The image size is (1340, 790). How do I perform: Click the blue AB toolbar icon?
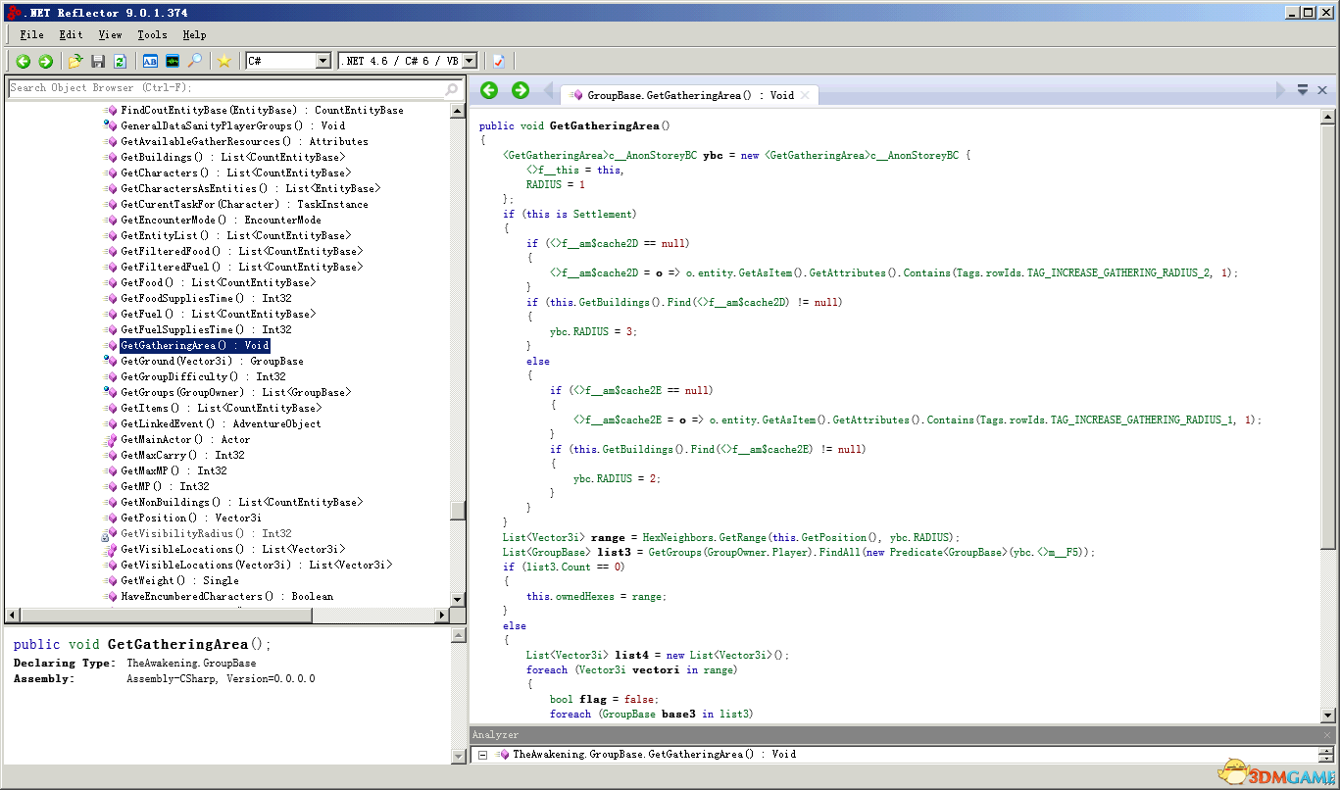click(x=150, y=61)
